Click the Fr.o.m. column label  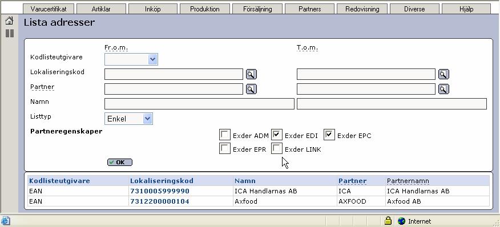(x=116, y=48)
